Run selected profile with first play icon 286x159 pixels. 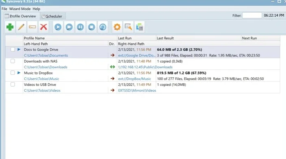pos(58,27)
